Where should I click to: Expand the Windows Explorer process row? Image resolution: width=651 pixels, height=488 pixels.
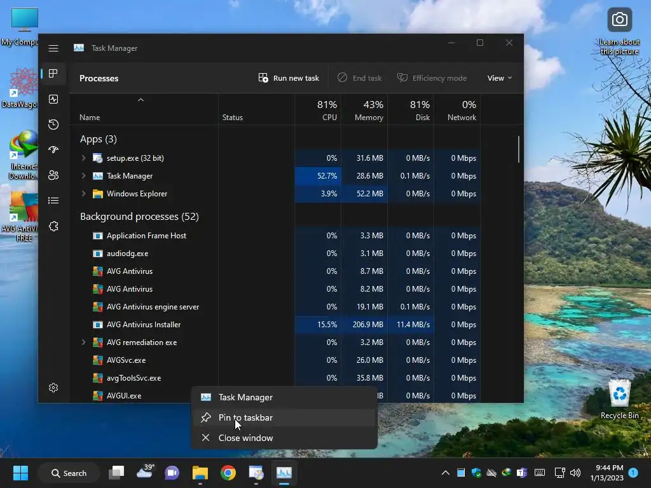[83, 194]
